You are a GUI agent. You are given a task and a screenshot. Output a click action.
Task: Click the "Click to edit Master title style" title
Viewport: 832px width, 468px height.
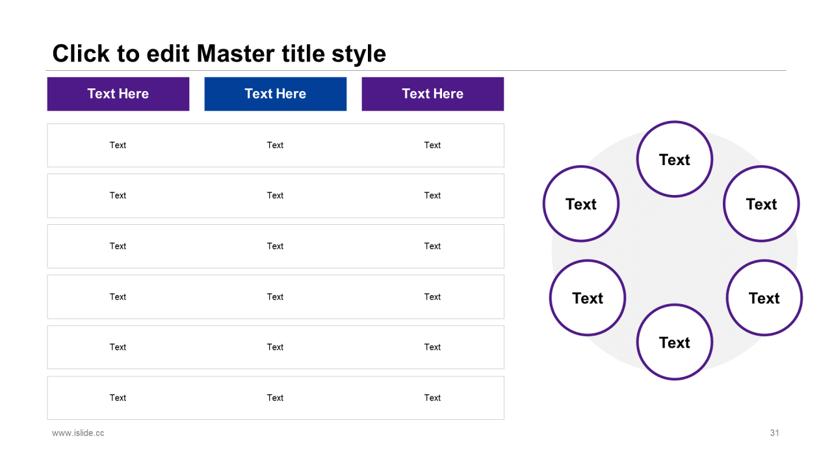click(x=219, y=54)
